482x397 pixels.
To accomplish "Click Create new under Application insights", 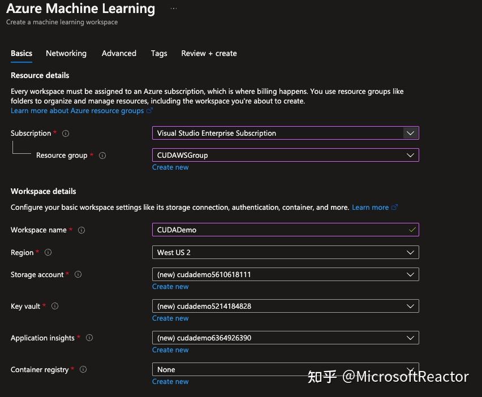I will tap(170, 349).
